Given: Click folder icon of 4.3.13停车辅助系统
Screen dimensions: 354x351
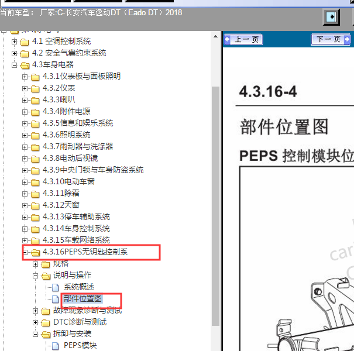Looking at the screenshot, I should [35, 218].
